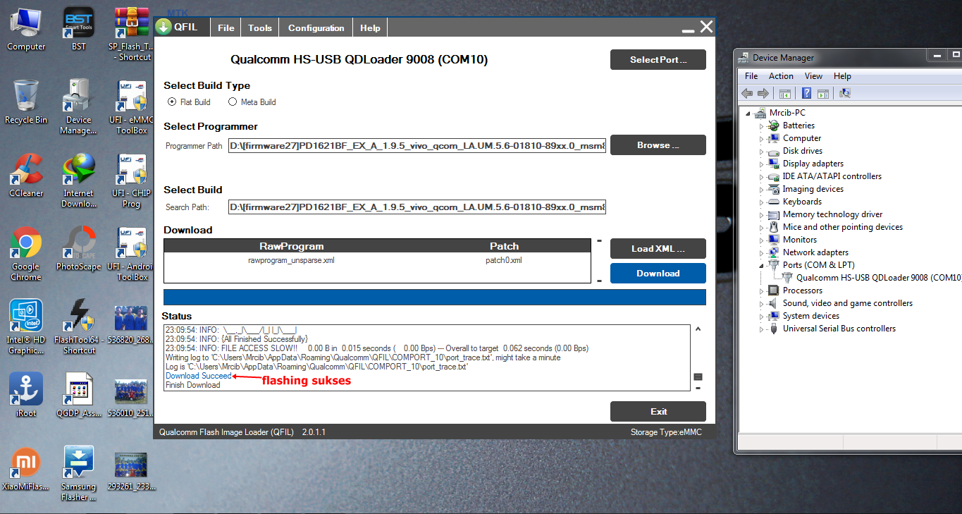Expand Network adapters node
The width and height of the screenshot is (962, 514).
(761, 252)
